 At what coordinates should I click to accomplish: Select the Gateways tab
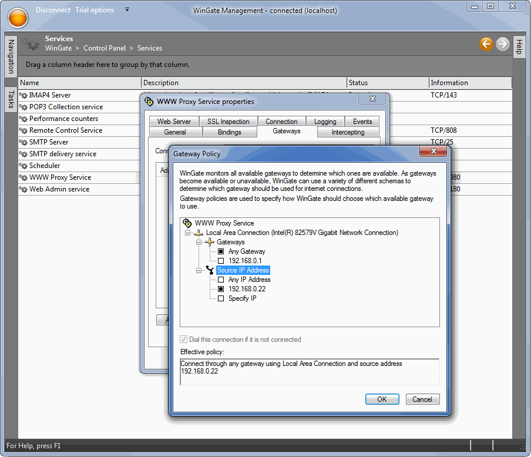point(287,131)
